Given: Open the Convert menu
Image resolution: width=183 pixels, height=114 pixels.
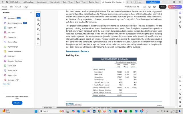Looking at the screenshot, I should 18,7.
